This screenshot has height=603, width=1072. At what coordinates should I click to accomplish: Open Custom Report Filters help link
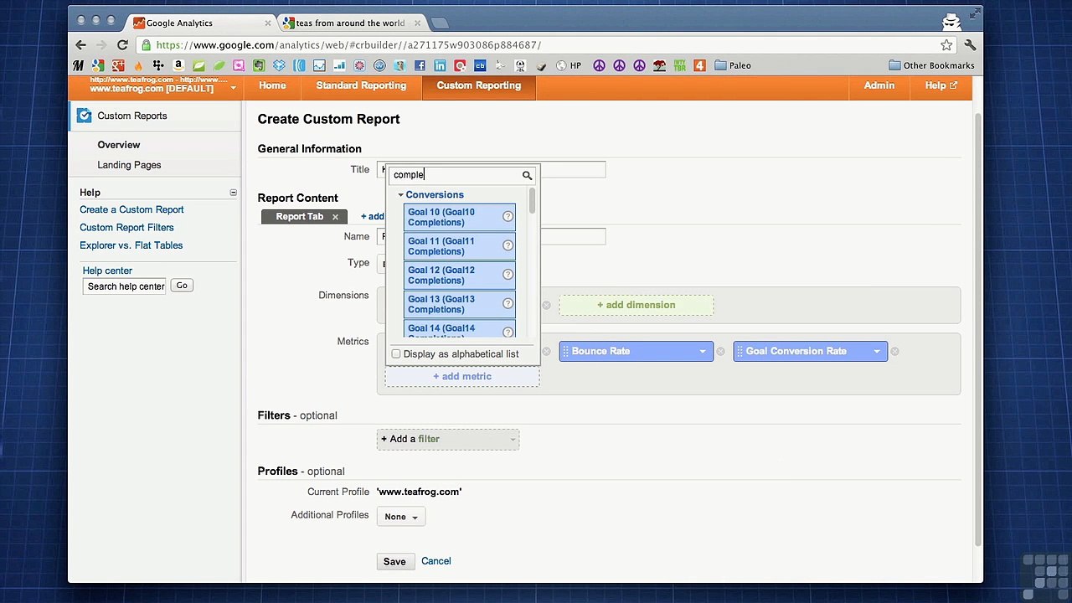pyautogui.click(x=126, y=228)
